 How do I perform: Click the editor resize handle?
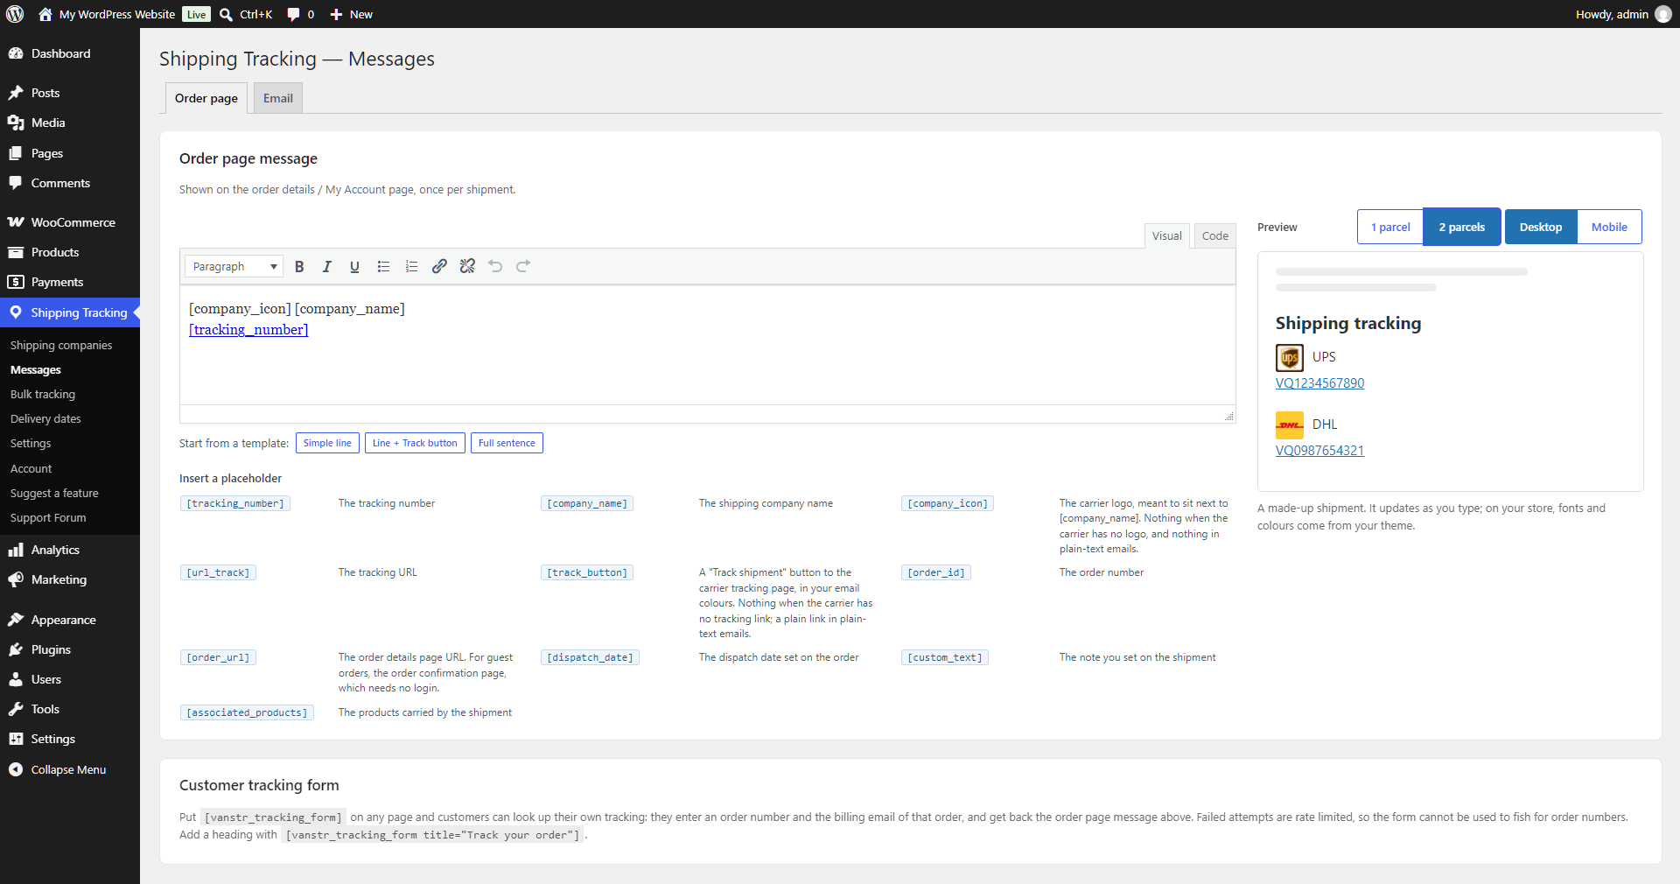(x=1229, y=417)
